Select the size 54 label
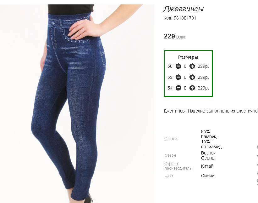 tap(170, 88)
